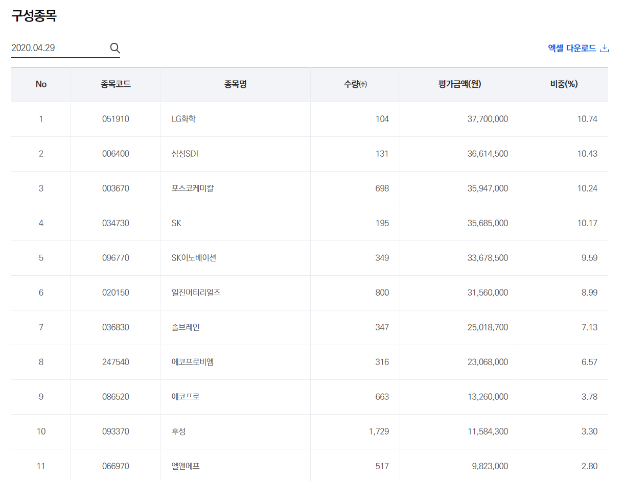Click the 종목코드 column header
Image resolution: width=624 pixels, height=481 pixels.
(x=115, y=84)
